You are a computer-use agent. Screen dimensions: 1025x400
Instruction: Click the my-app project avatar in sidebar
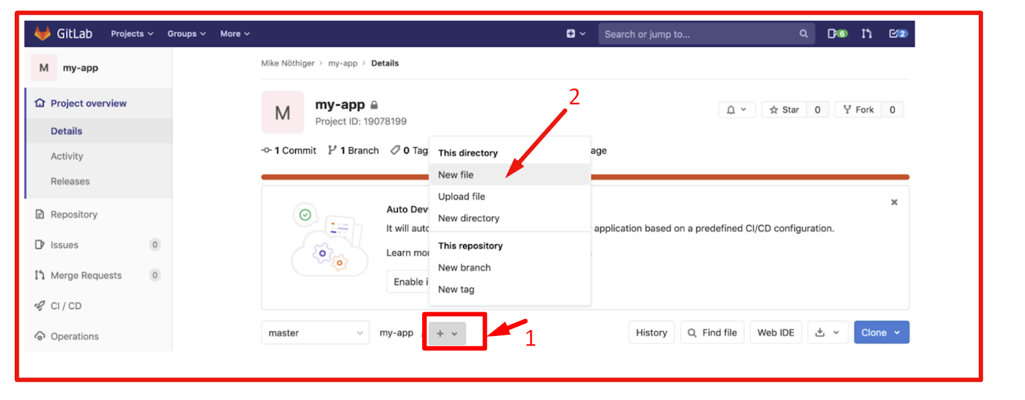[x=44, y=67]
